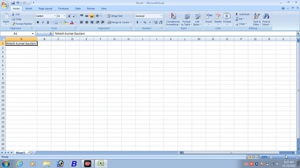Open the Fill dropdown
This screenshot has height=168, width=300.
[240, 19]
